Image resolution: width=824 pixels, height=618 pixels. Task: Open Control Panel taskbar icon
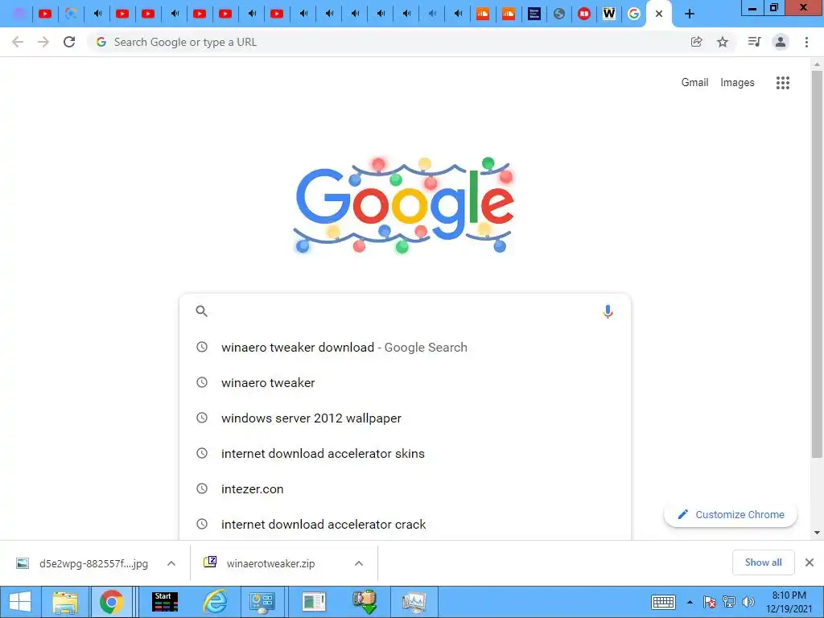pyautogui.click(x=262, y=602)
